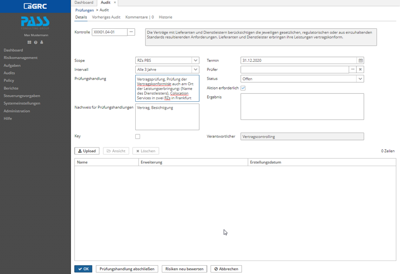Follow the Prüfungen breadcrumb link
Image resolution: width=400 pixels, height=274 pixels.
84,10
